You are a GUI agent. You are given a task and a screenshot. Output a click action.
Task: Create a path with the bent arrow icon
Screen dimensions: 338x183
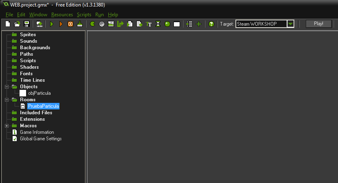120,24
